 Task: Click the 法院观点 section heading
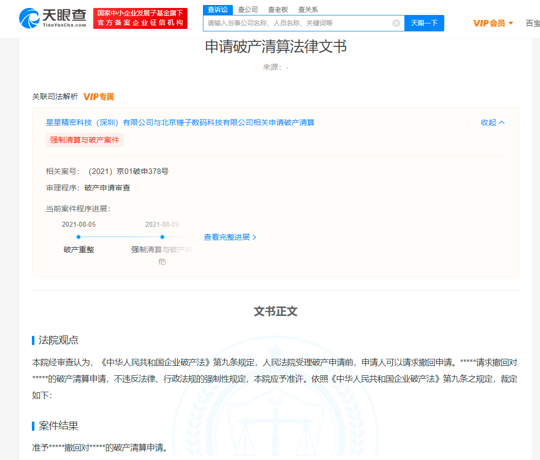tap(58, 340)
